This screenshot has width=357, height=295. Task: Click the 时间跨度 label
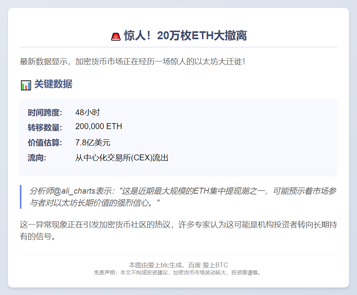pyautogui.click(x=45, y=112)
